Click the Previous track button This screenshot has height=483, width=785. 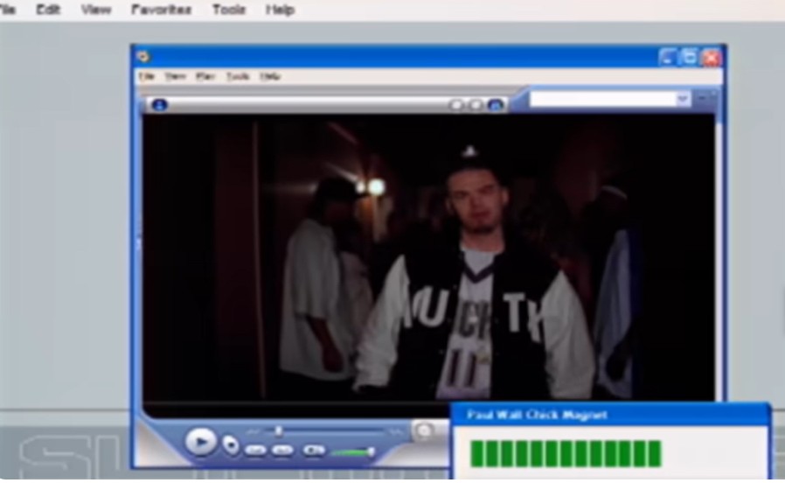pos(256,451)
